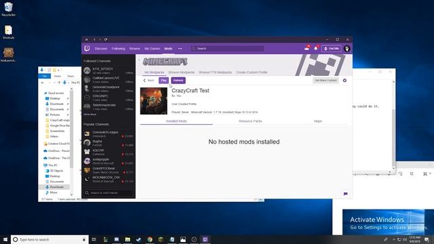This screenshot has width=434, height=244.
Task: Open the Photos app taskbar icon
Action: tap(183, 239)
